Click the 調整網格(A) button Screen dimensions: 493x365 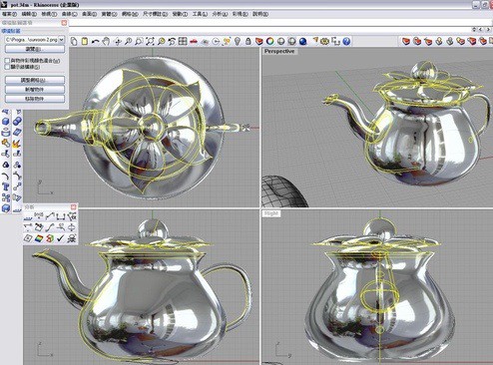[35, 80]
